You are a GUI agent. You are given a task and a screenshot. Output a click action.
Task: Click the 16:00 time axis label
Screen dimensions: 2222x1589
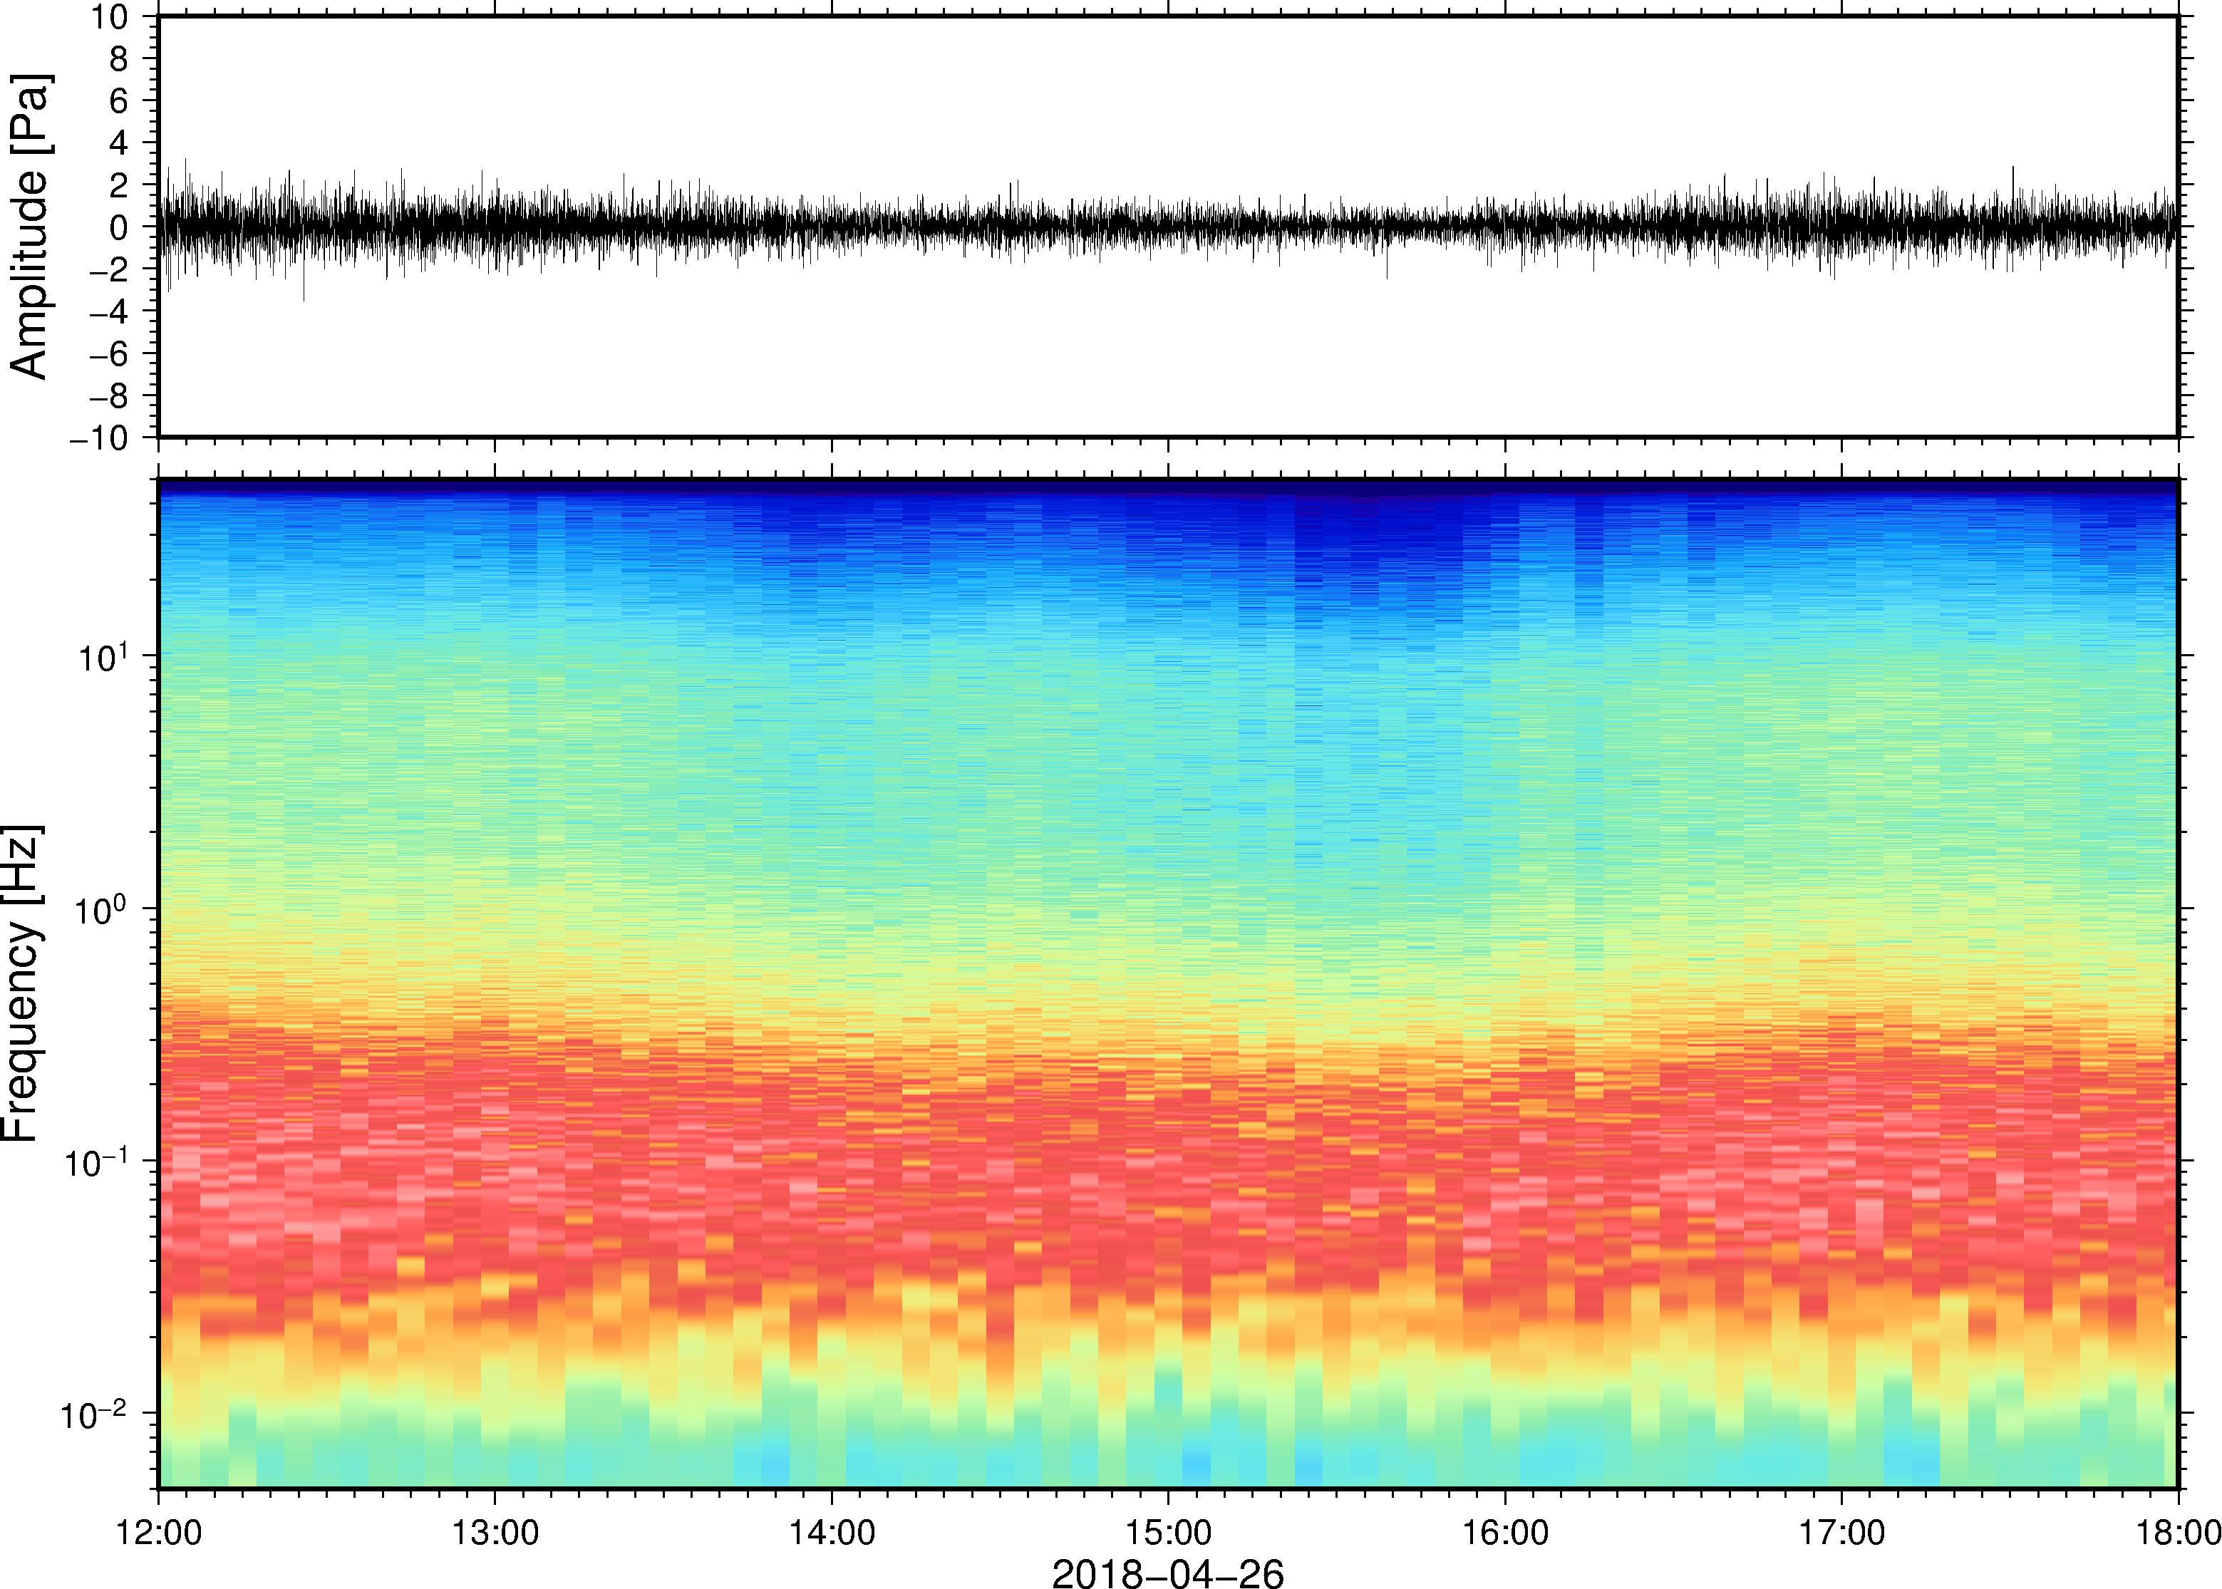[x=1505, y=1531]
